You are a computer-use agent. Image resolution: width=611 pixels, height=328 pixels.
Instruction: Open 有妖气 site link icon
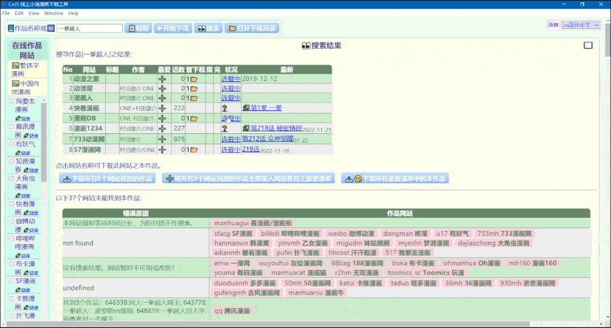tap(23, 153)
